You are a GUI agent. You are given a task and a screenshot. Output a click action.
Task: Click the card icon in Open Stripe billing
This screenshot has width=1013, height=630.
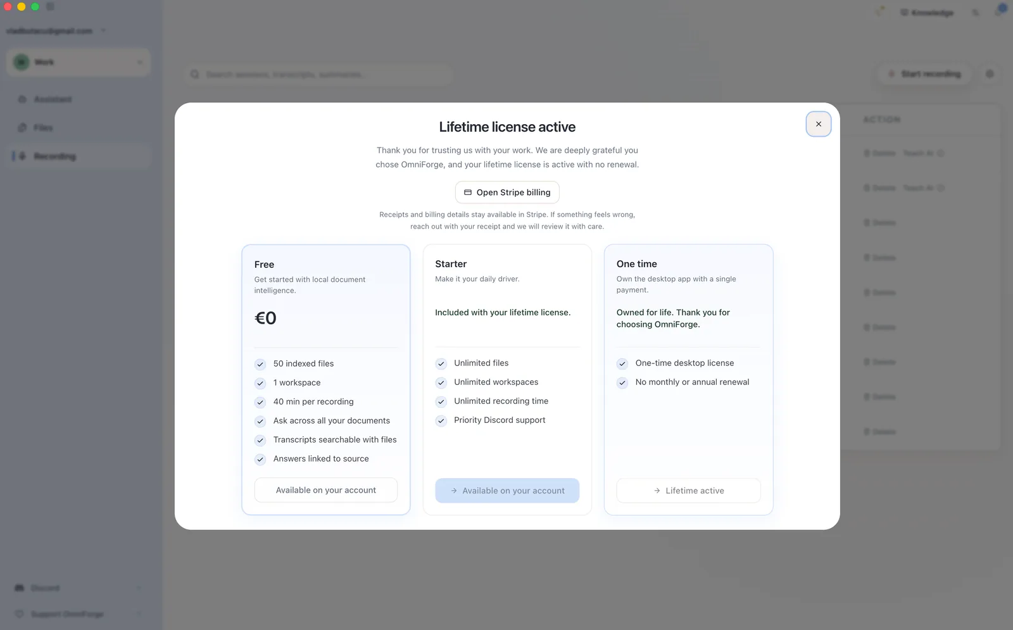point(468,192)
